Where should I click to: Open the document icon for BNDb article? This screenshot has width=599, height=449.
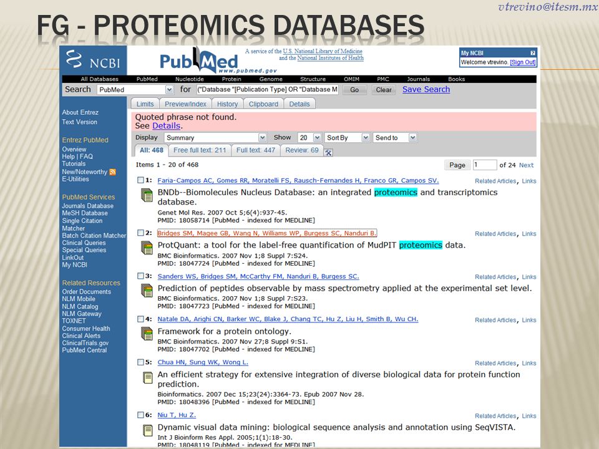147,195
